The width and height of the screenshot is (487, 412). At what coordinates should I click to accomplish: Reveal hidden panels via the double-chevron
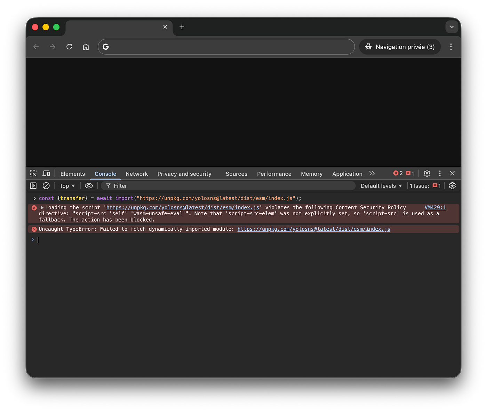pos(372,173)
